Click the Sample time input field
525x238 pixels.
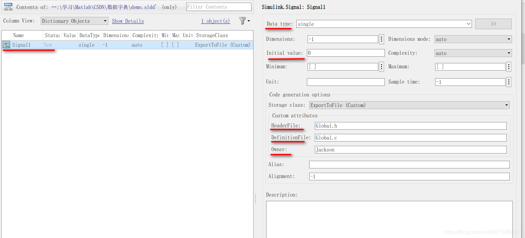[x=470, y=82]
